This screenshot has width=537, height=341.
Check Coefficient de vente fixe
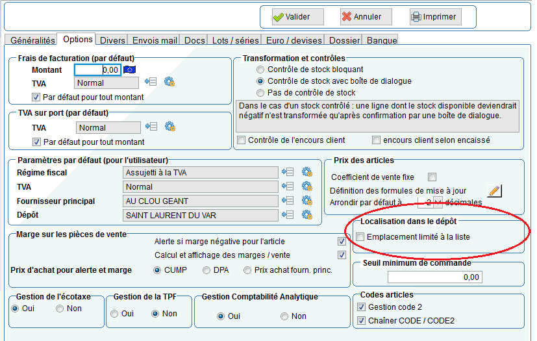click(x=432, y=177)
